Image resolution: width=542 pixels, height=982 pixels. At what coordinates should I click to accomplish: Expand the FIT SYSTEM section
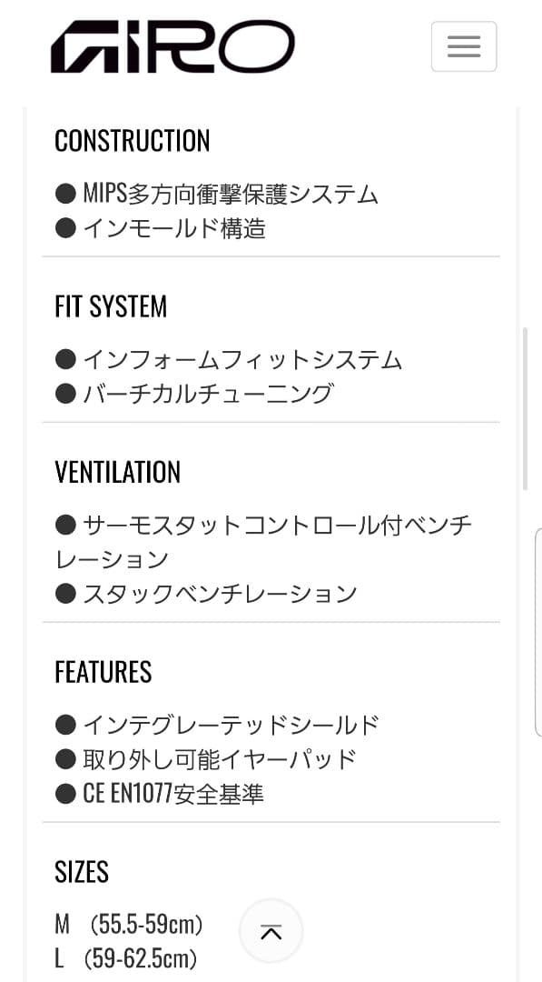(111, 307)
